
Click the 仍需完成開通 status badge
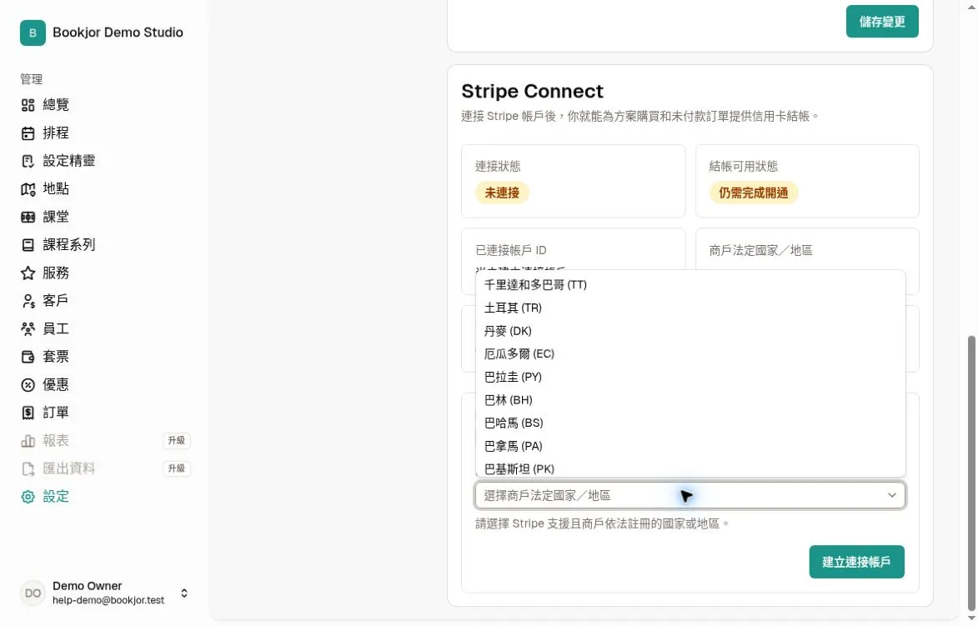click(754, 193)
